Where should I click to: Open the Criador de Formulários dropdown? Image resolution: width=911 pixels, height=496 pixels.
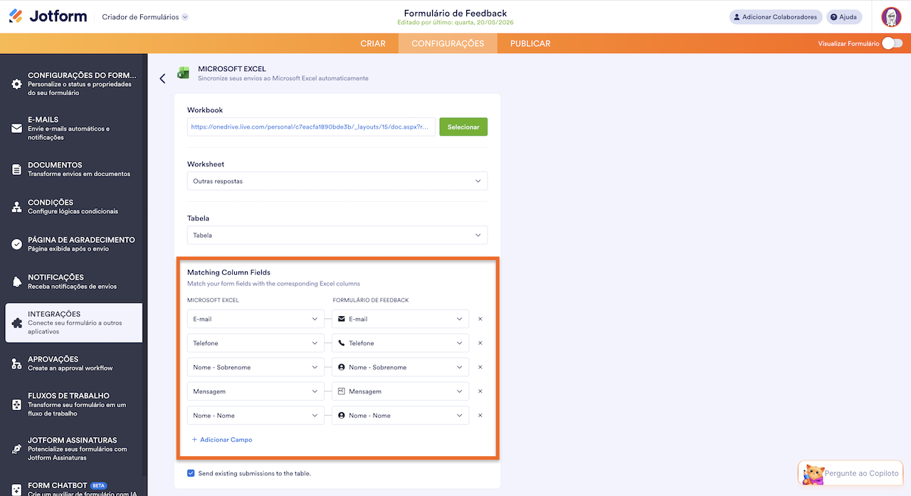pyautogui.click(x=145, y=17)
